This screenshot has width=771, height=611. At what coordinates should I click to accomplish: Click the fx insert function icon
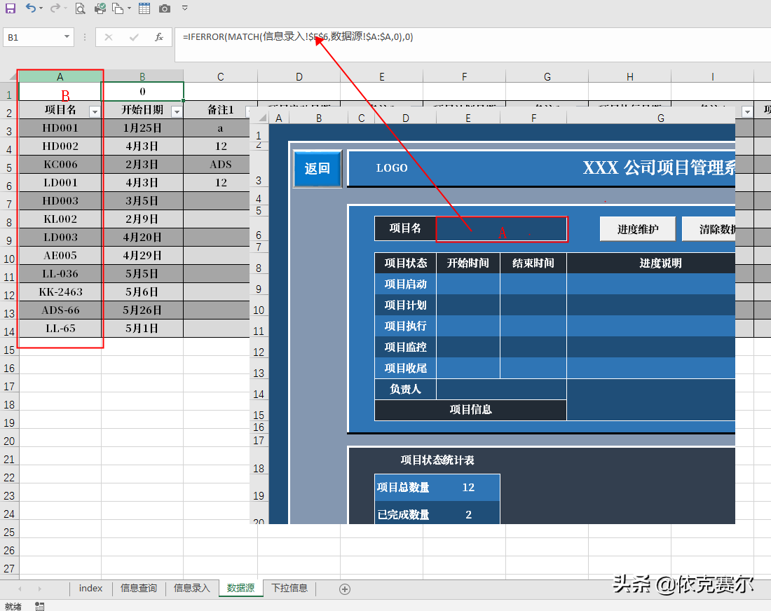tap(159, 37)
